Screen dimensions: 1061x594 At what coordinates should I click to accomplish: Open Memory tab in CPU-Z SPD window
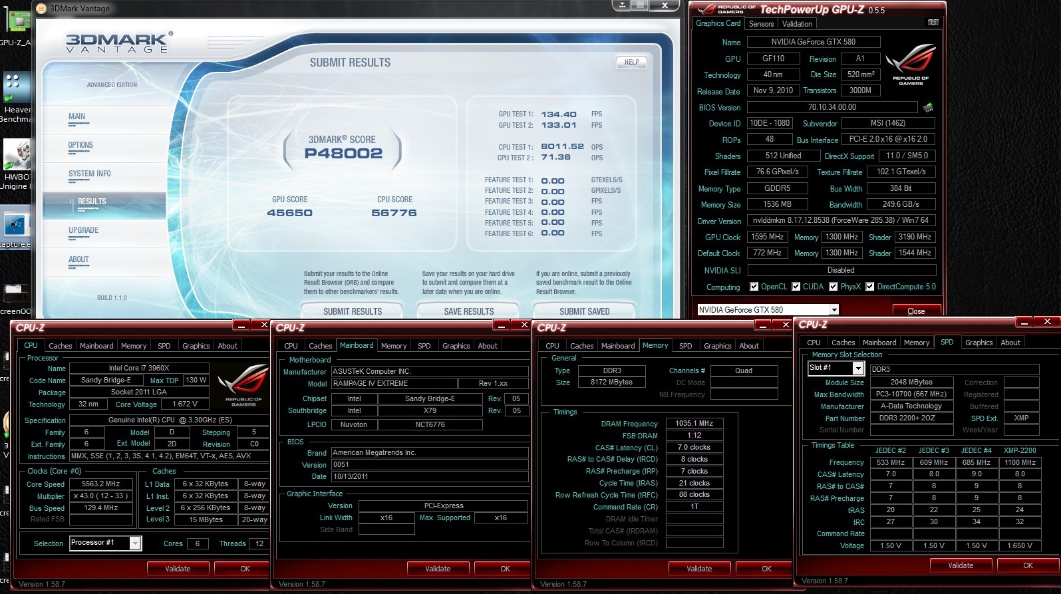917,343
